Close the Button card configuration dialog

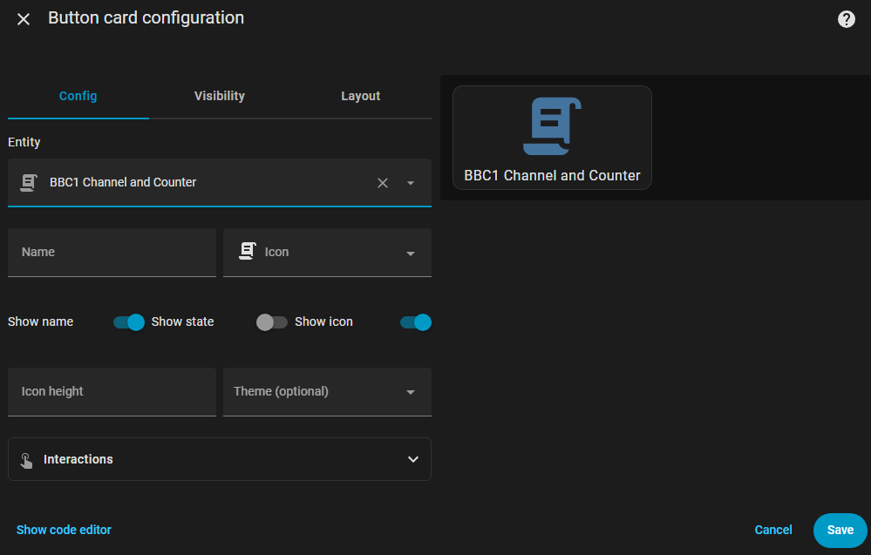[x=24, y=19]
